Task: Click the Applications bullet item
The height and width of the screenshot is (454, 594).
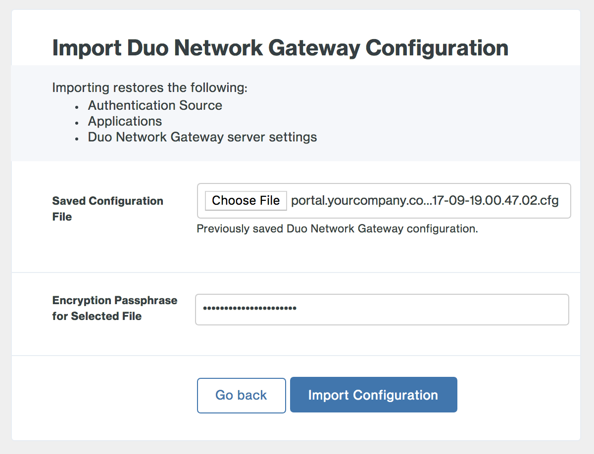Action: point(125,121)
